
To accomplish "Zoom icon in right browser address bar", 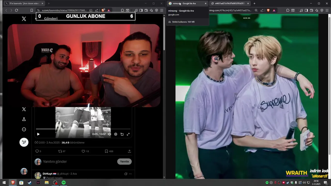I will [256, 10].
